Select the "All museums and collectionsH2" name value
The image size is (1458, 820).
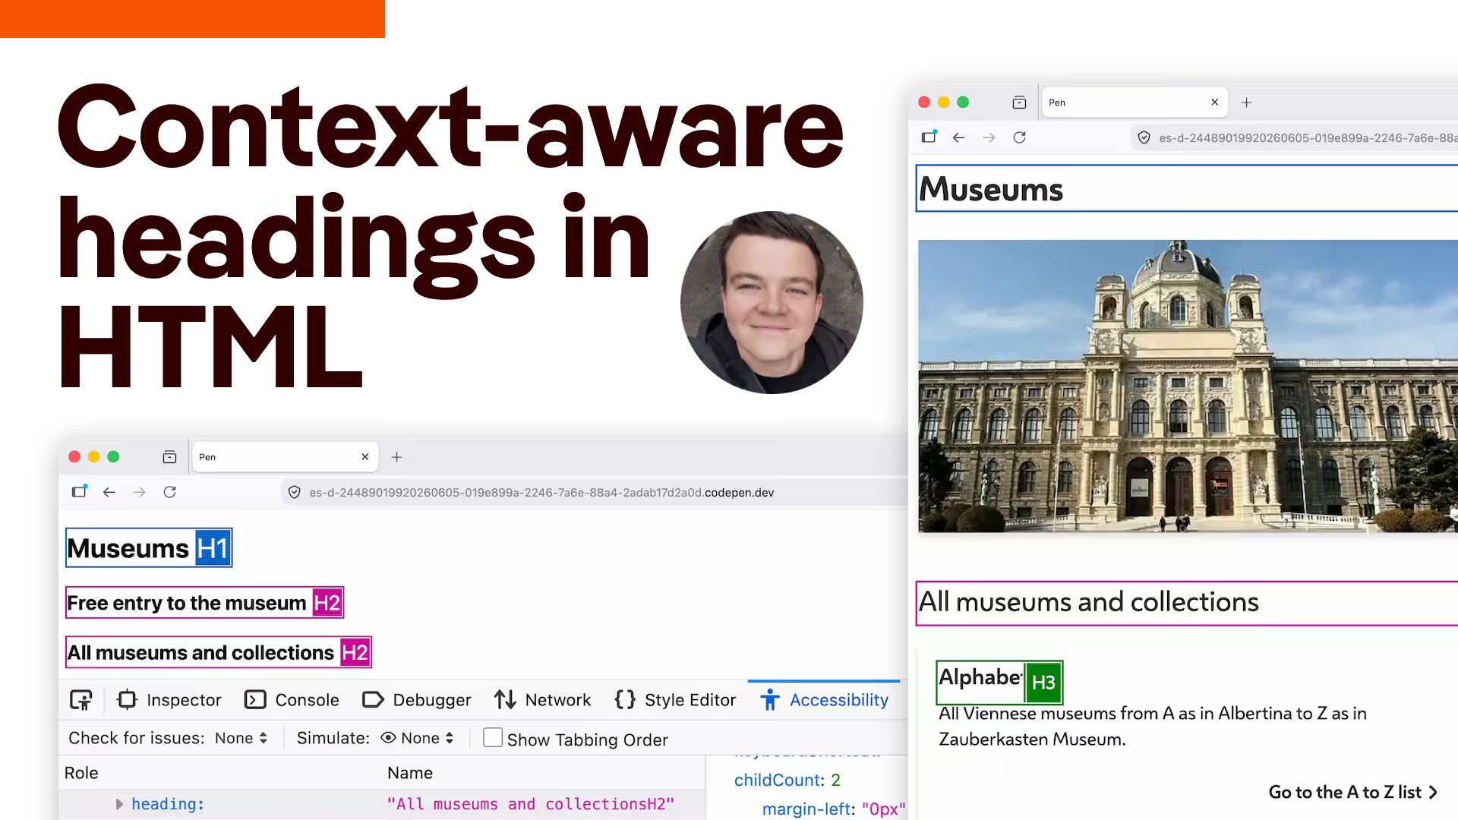[530, 804]
